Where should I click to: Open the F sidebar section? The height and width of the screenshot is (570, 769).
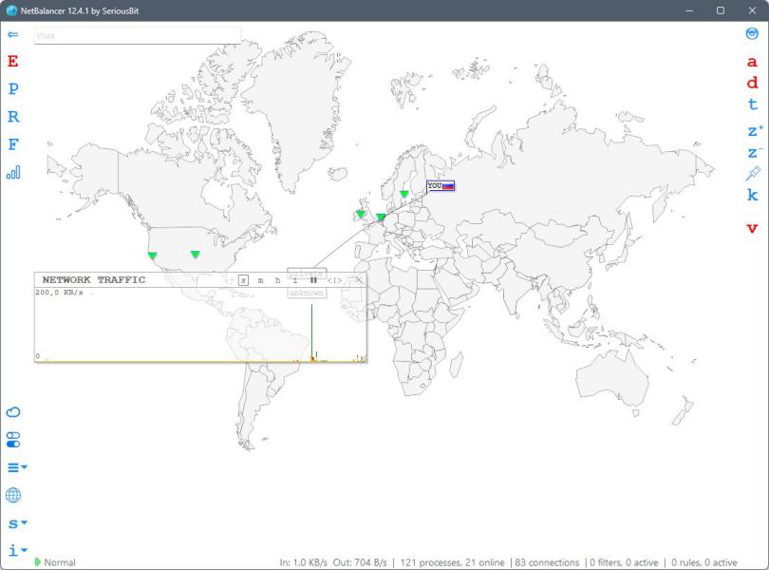(x=13, y=144)
